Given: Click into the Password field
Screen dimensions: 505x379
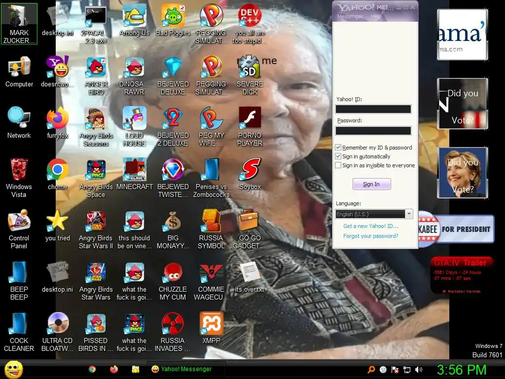Looking at the screenshot, I should point(373,130).
